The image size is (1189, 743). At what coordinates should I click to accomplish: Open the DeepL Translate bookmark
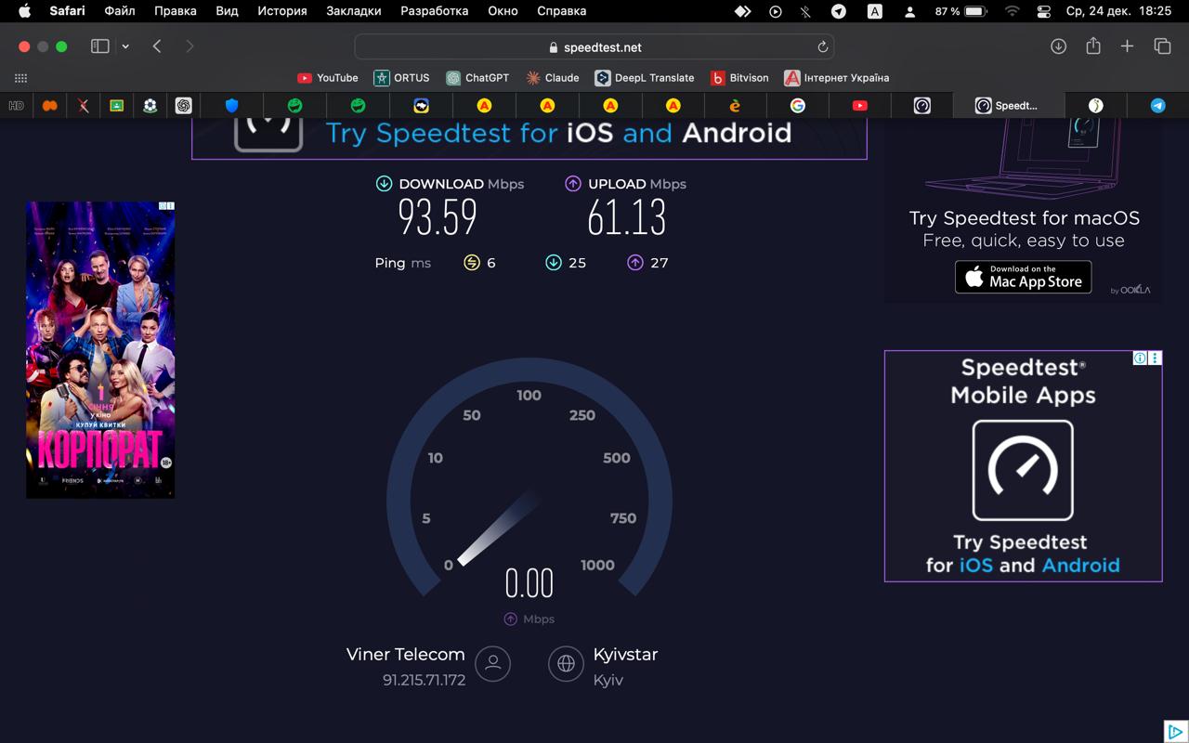coord(645,78)
